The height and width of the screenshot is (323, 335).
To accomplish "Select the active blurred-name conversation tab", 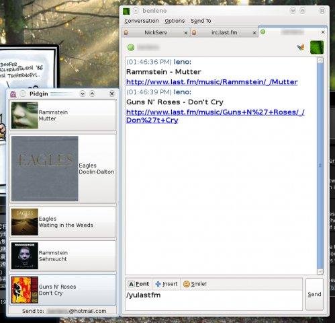I will coord(292,32).
